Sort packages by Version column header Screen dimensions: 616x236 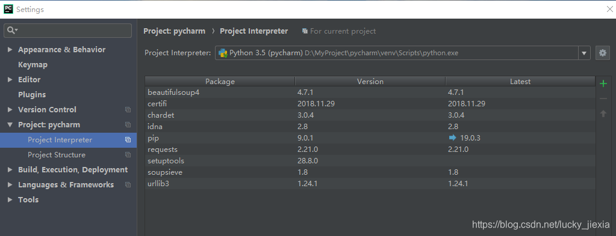point(370,82)
